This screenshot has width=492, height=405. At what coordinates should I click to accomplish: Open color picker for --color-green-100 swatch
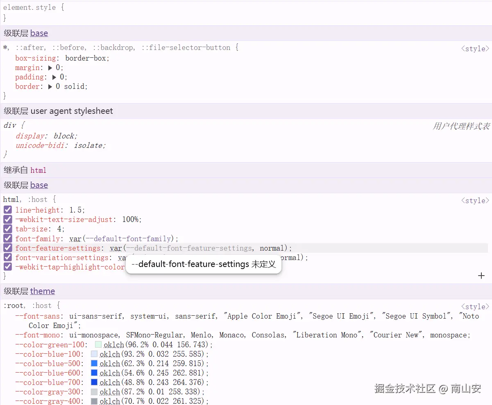click(98, 344)
